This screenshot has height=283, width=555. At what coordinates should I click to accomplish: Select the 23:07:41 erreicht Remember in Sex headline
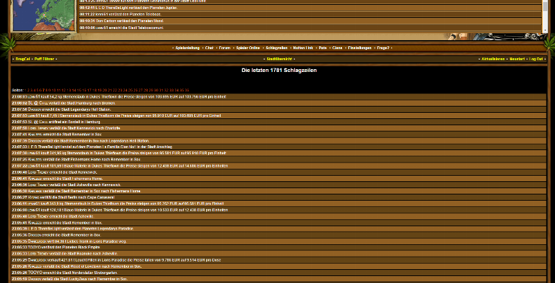coord(279,134)
